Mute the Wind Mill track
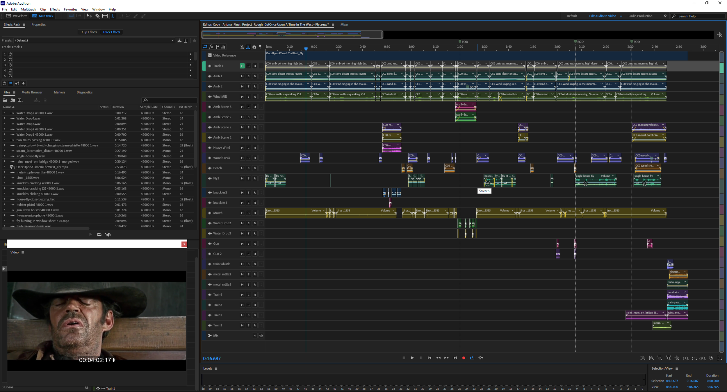The width and height of the screenshot is (727, 392). 242,97
